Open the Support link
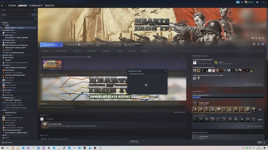 click(x=145, y=51)
